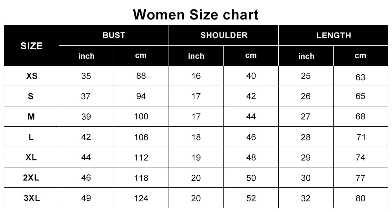
Task: Click the 35 inch bust cell
Action: pyautogui.click(x=86, y=76)
